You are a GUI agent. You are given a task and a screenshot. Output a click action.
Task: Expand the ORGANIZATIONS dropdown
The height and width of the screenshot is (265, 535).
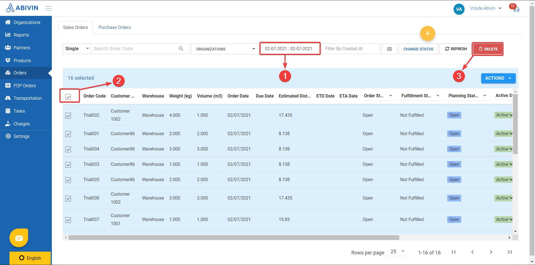click(x=225, y=49)
